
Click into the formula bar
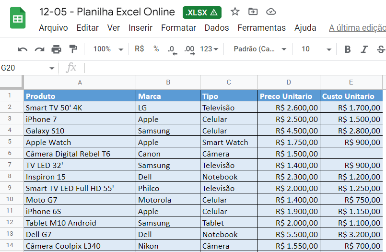235,68
